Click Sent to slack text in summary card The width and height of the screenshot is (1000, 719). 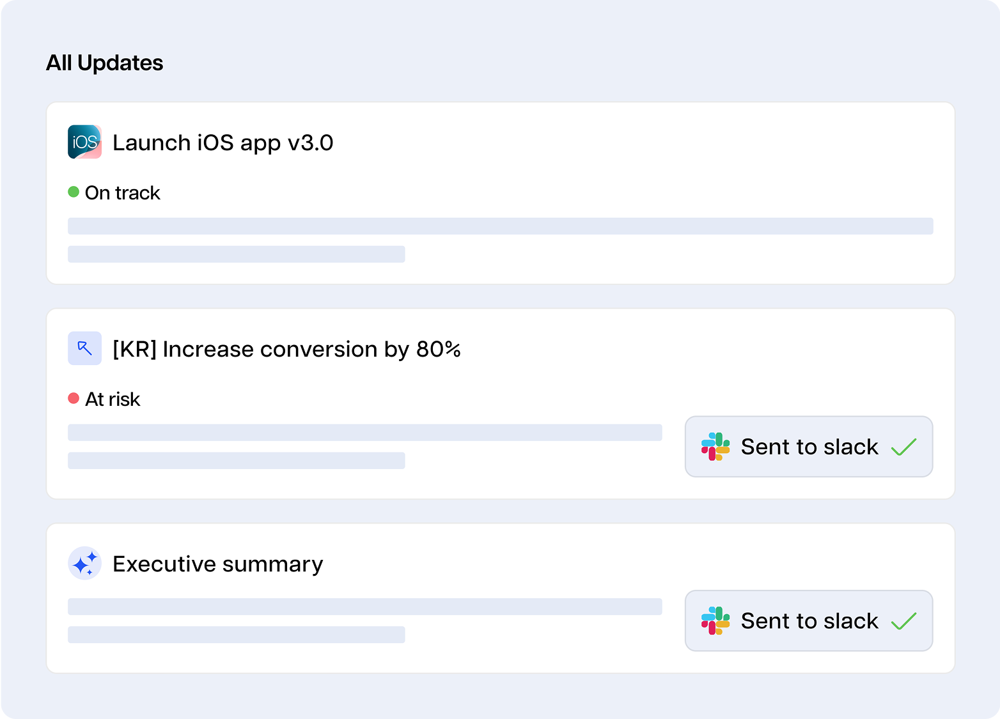click(809, 621)
